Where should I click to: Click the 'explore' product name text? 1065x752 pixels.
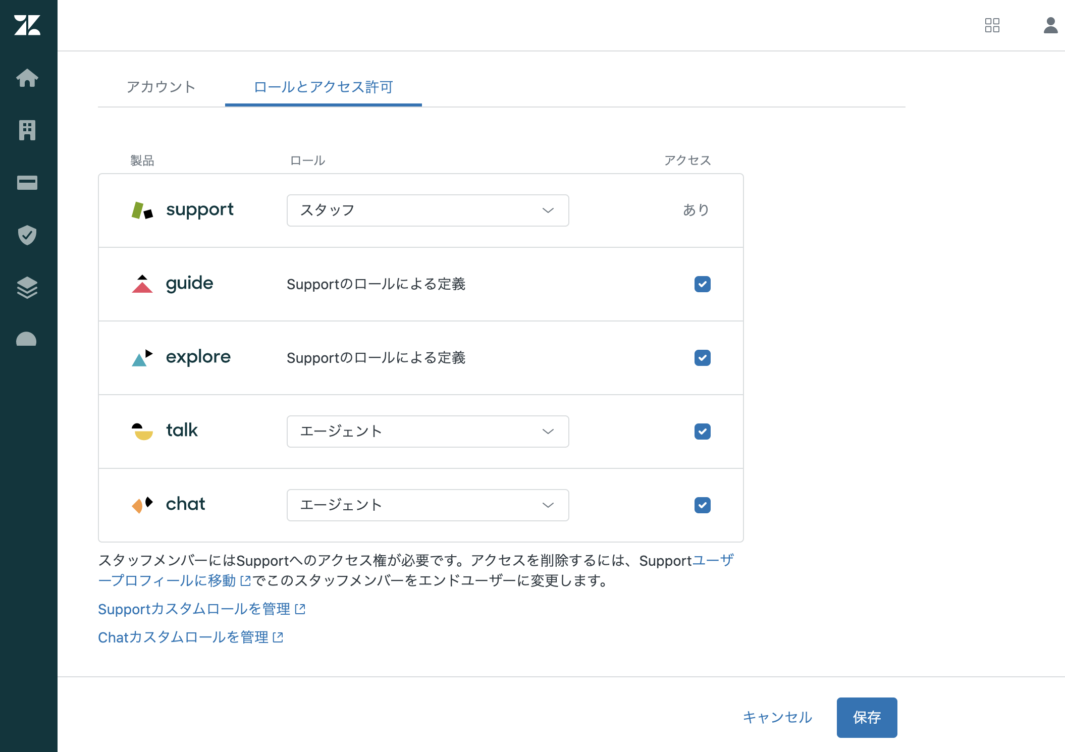[198, 357]
